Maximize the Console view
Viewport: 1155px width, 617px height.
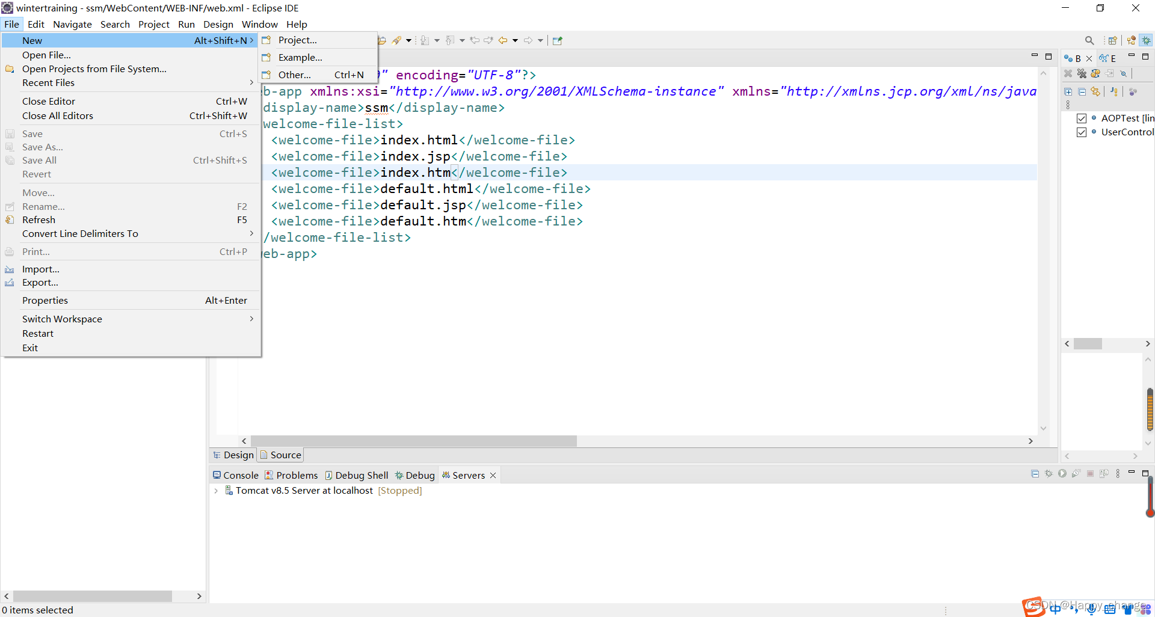tap(1145, 473)
